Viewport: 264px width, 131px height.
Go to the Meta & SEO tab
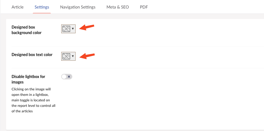coord(118,7)
